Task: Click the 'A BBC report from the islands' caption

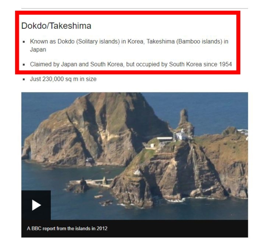Action: click(67, 228)
